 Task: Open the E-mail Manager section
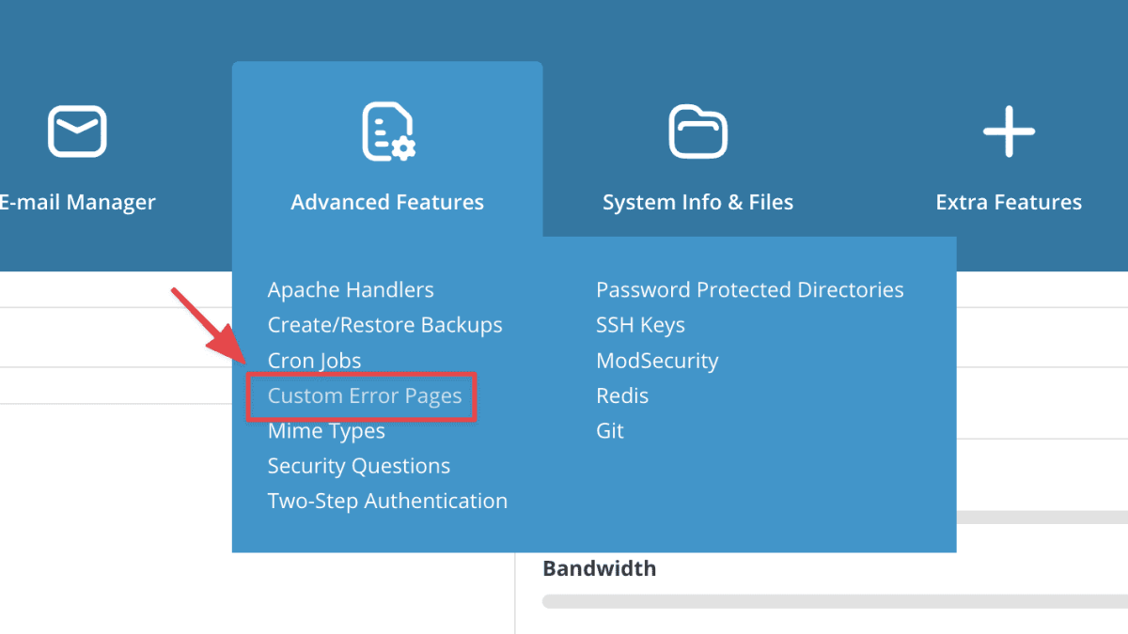78,201
